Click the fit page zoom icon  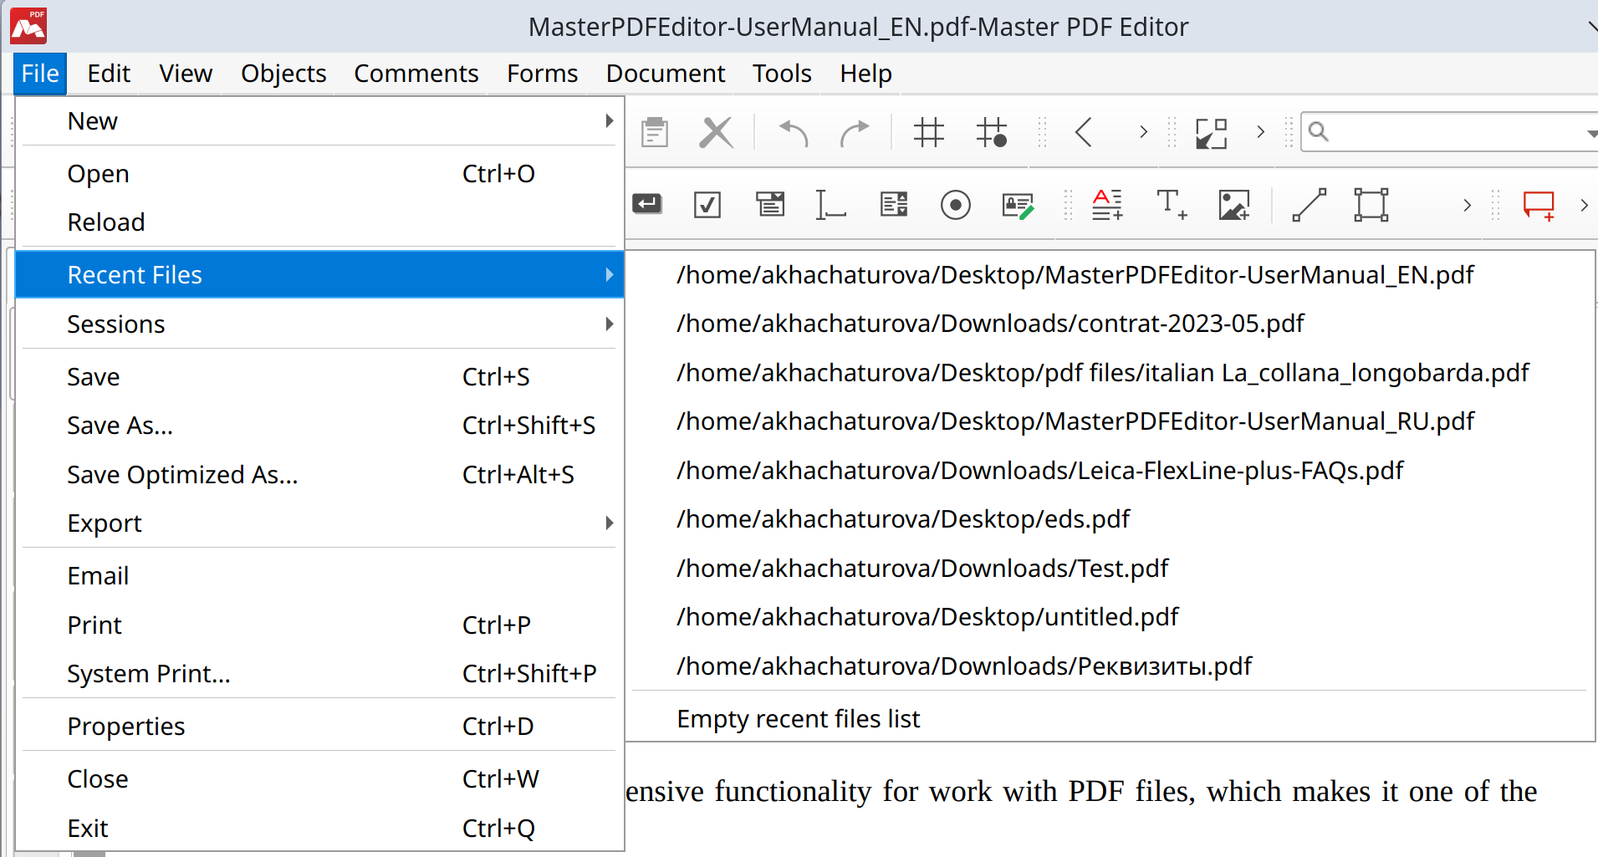tap(1211, 133)
